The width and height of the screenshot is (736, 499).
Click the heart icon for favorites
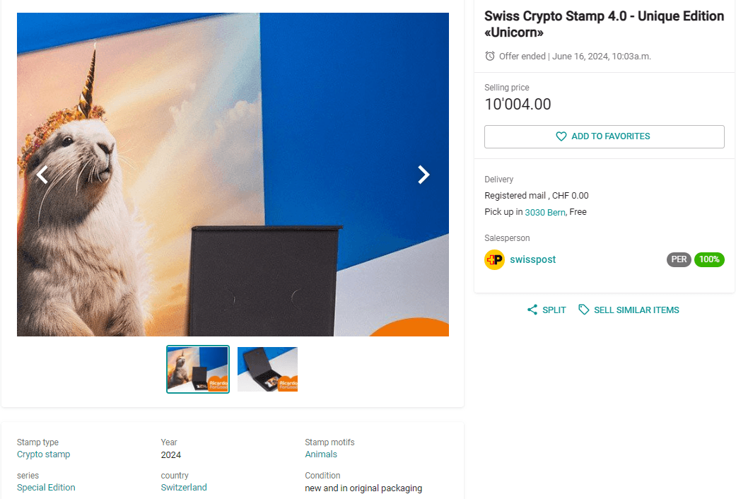tap(561, 136)
